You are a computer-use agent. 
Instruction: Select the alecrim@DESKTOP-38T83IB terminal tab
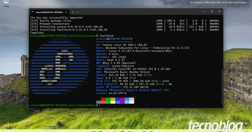(x=50, y=12)
